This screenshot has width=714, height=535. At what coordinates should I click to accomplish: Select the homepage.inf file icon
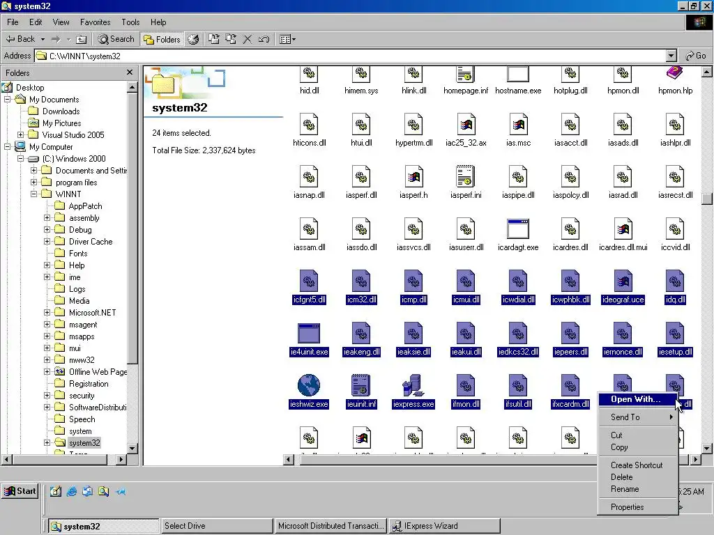tap(465, 74)
